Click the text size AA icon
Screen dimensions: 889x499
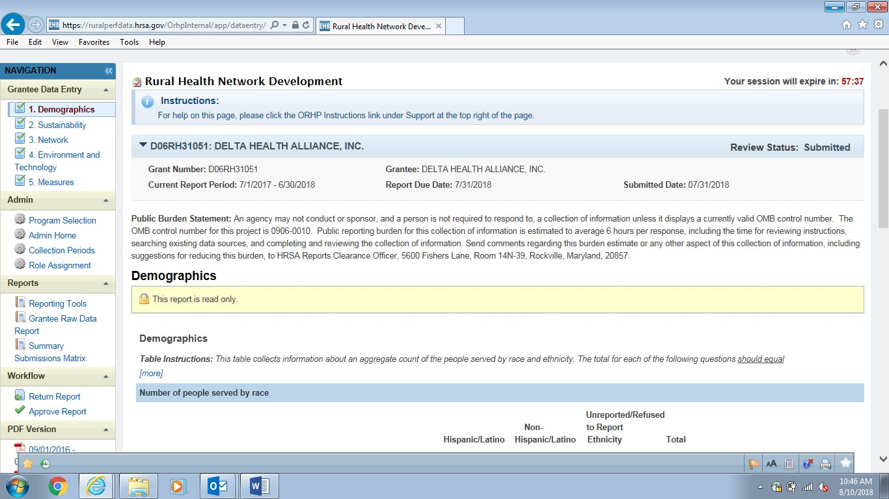tap(771, 463)
